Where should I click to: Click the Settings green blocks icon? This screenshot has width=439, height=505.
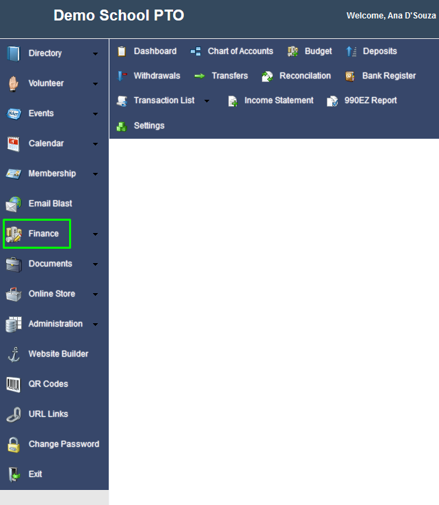122,126
